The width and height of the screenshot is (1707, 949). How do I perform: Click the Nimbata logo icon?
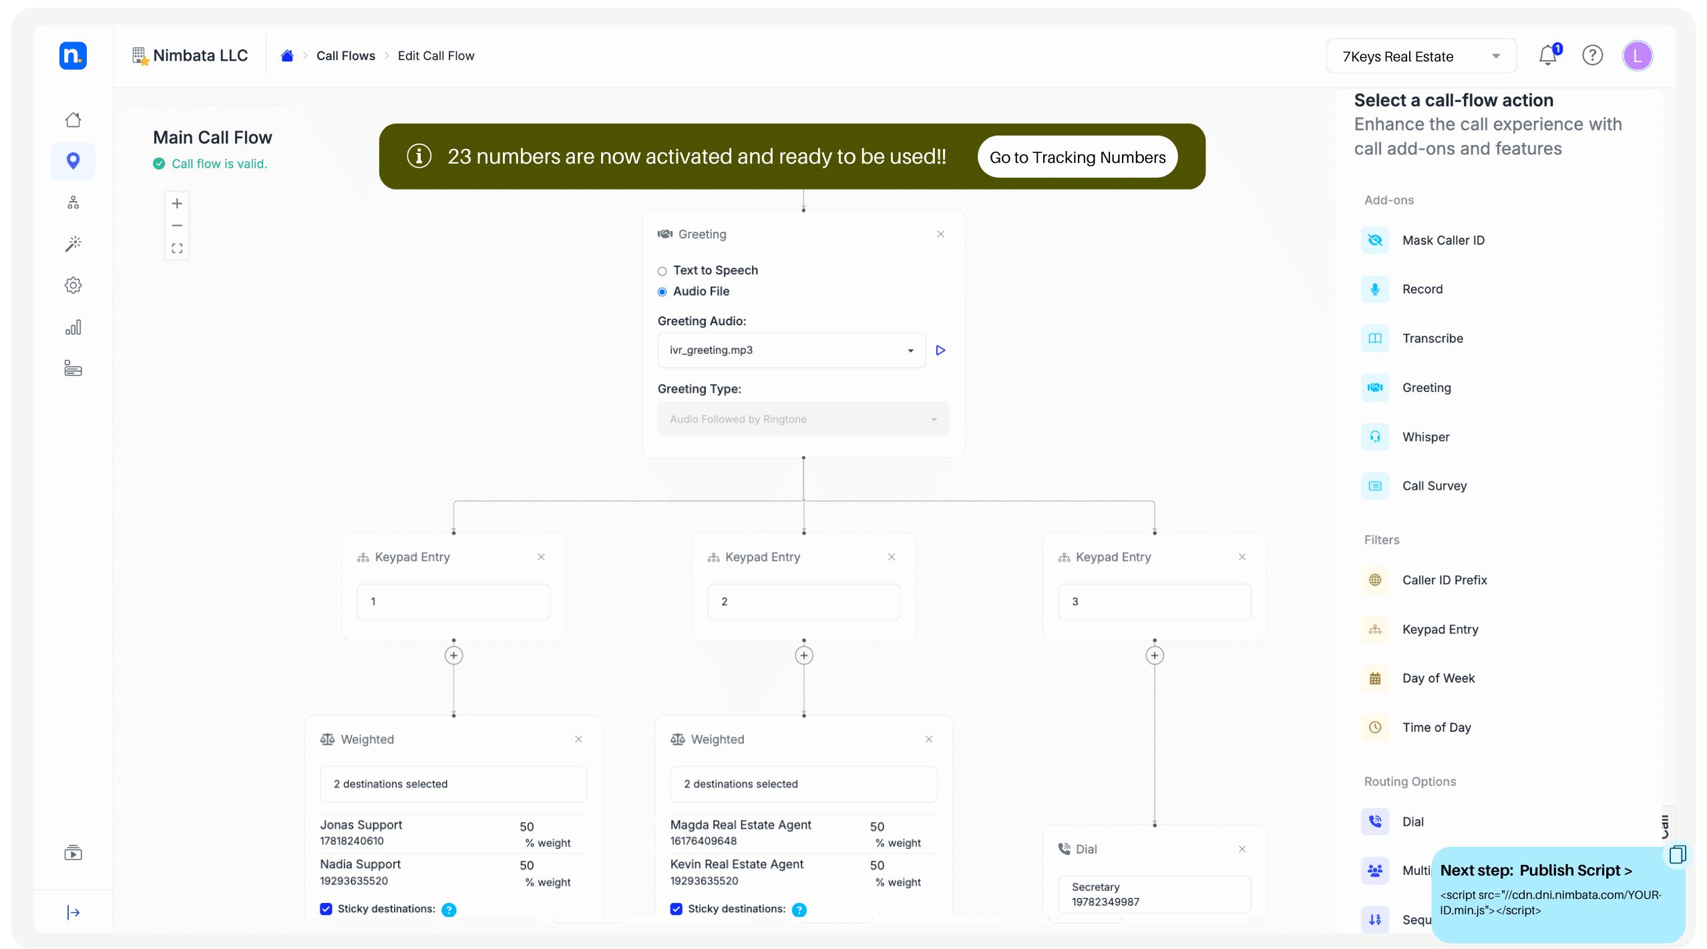(73, 55)
